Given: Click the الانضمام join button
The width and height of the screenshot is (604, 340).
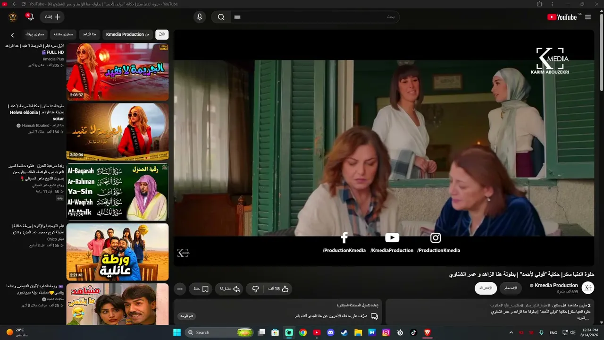Looking at the screenshot, I should [x=511, y=288].
